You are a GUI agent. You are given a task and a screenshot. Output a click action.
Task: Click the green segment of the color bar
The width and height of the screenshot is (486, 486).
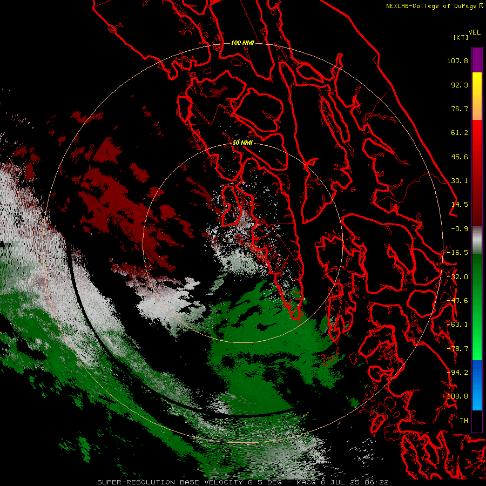477,307
